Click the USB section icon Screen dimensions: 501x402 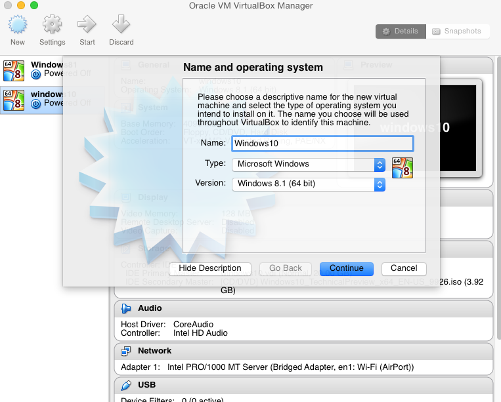[126, 384]
